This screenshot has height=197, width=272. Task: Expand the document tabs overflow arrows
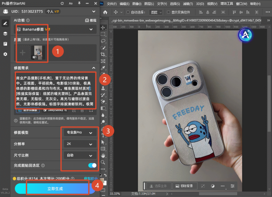click(x=269, y=20)
